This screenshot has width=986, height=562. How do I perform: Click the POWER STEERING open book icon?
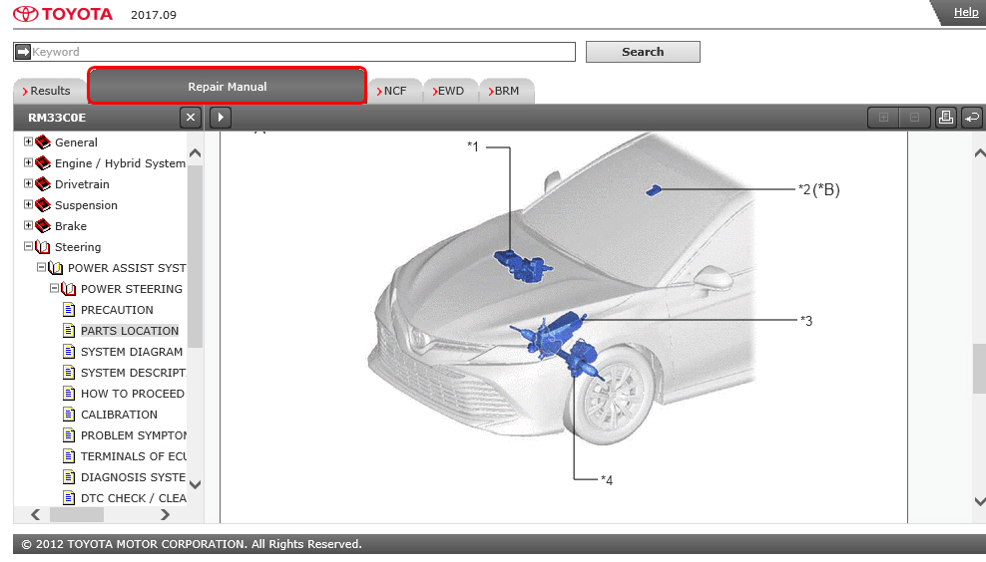(69, 289)
